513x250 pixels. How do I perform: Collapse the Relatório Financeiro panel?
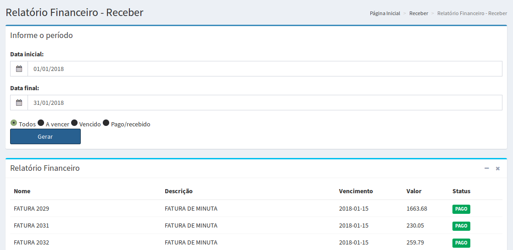pyautogui.click(x=486, y=168)
